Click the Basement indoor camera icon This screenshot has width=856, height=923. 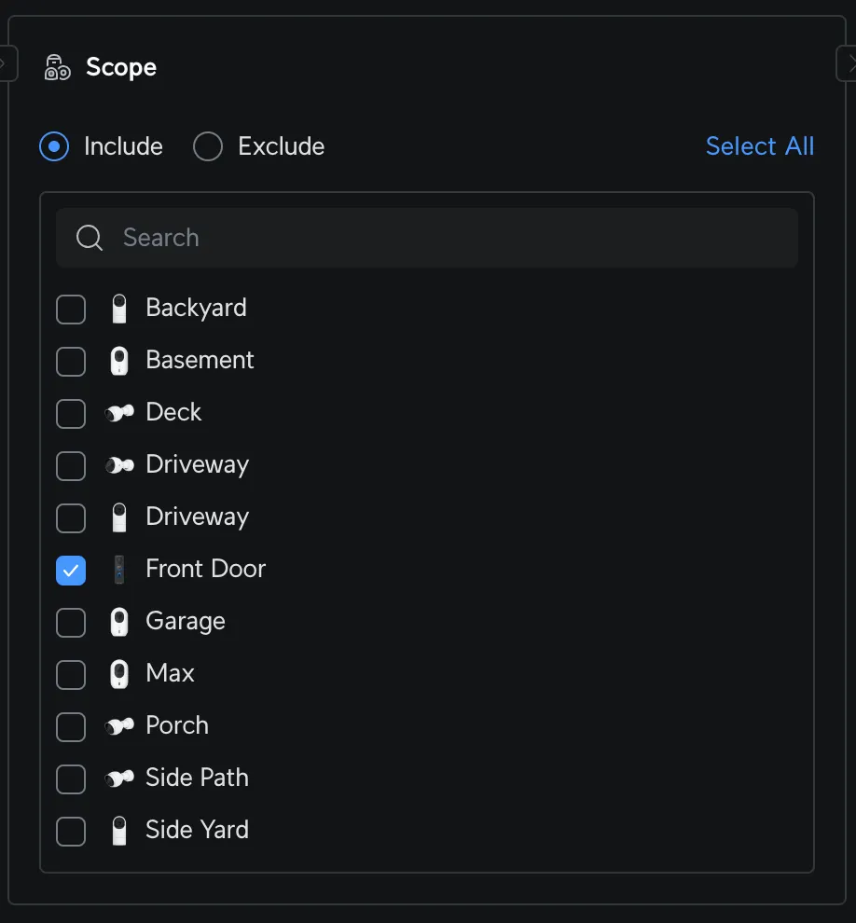point(119,361)
